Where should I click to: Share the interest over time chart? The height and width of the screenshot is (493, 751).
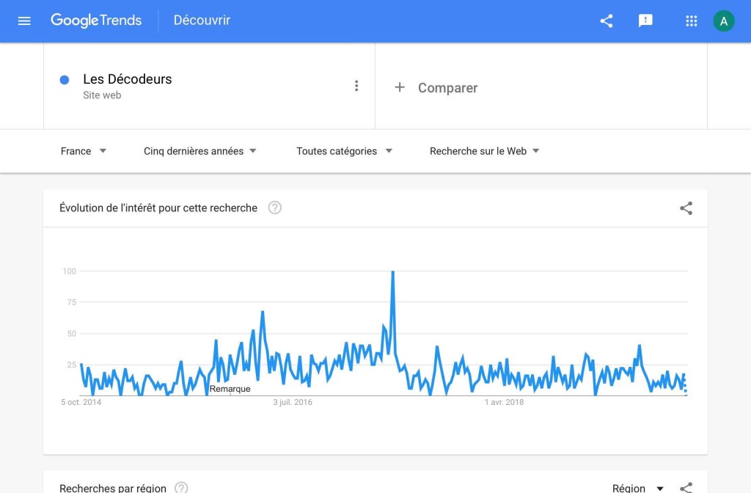[x=686, y=208]
